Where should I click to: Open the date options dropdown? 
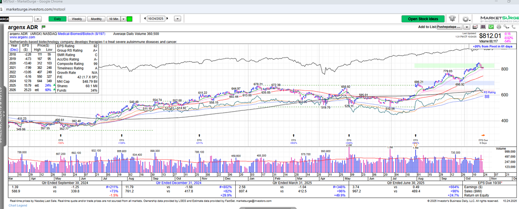coord(177,19)
